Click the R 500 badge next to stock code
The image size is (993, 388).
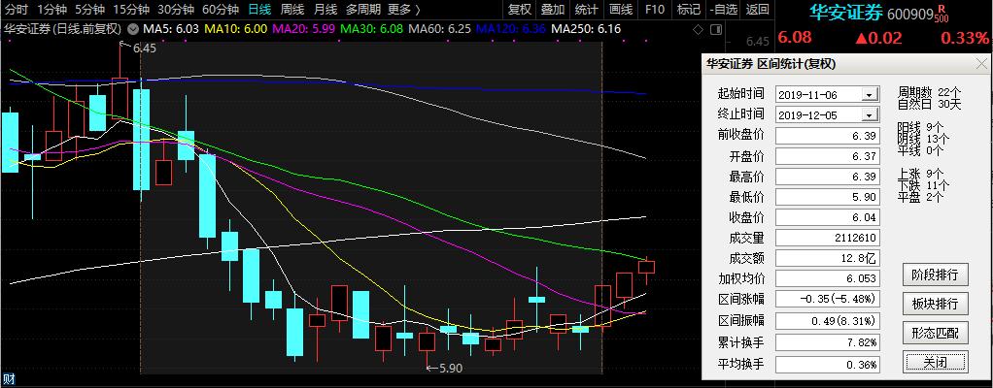942,14
